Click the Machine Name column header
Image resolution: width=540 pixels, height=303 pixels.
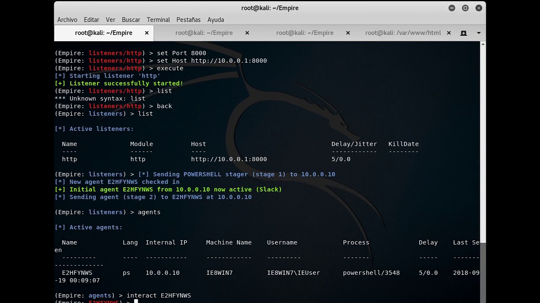pyautogui.click(x=229, y=242)
